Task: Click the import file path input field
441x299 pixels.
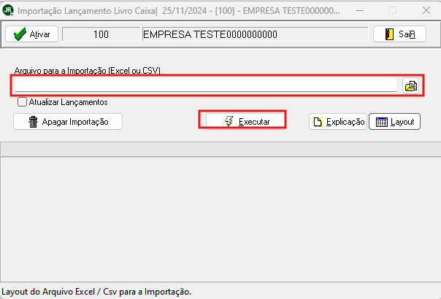Action: tap(206, 85)
